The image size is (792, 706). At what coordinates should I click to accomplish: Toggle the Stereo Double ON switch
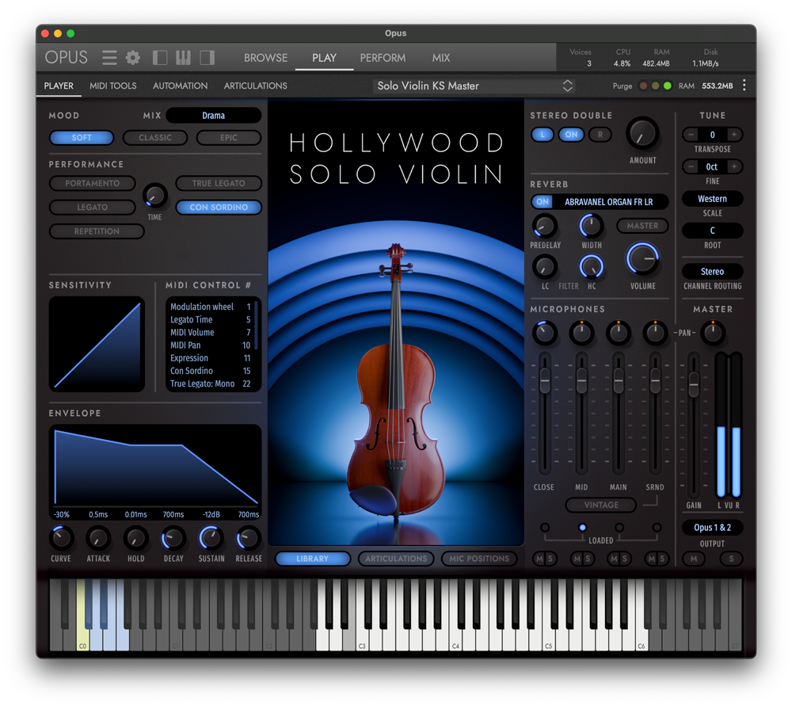[x=569, y=135]
